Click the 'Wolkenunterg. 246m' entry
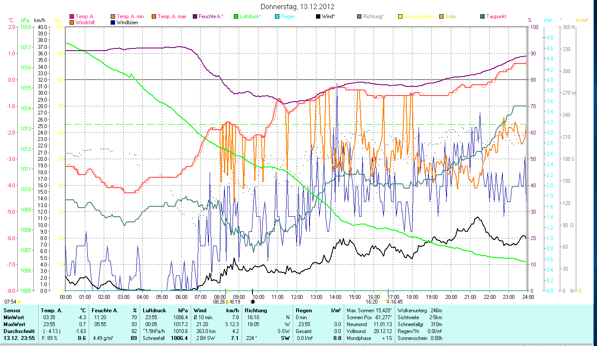 [x=420, y=311]
